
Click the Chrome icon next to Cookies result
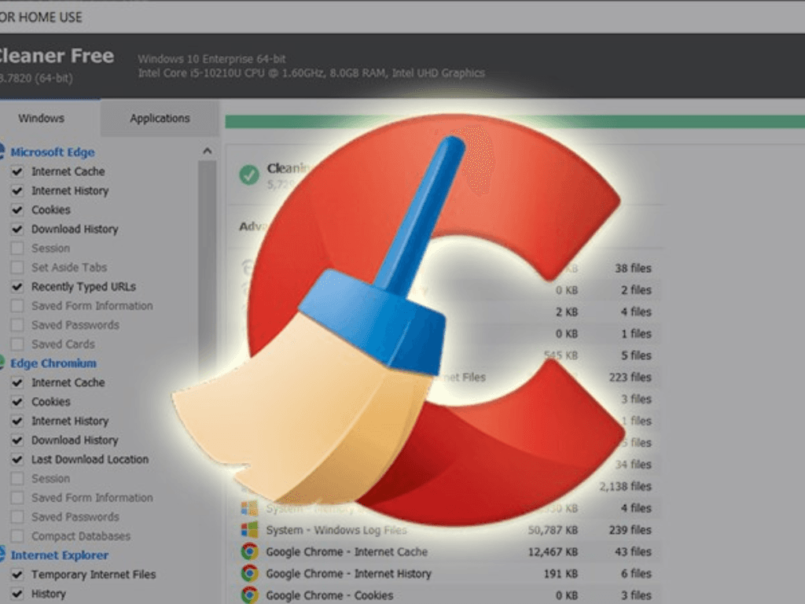249,595
